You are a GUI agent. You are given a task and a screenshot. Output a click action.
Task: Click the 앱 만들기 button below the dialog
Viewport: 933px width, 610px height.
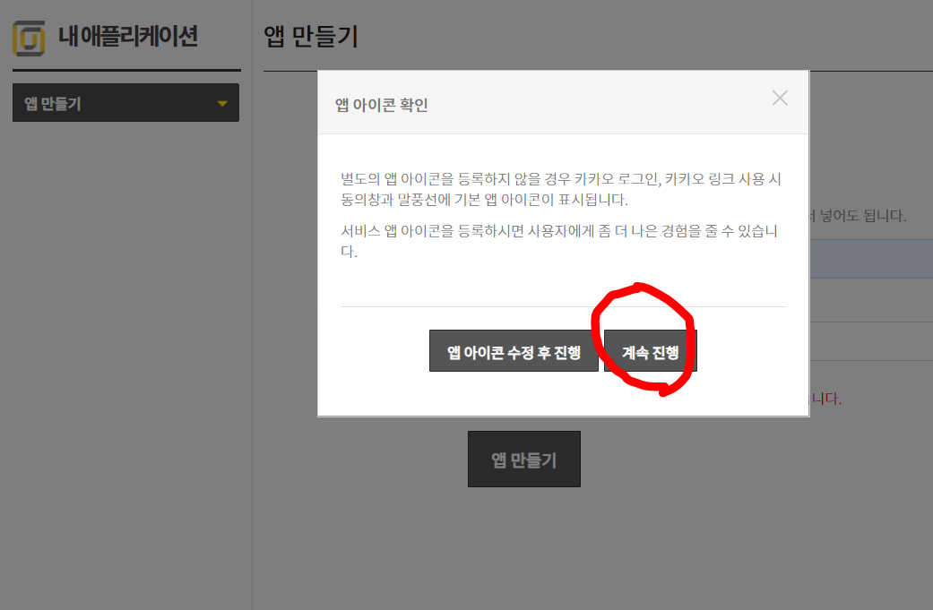tap(523, 459)
